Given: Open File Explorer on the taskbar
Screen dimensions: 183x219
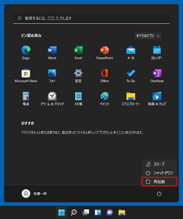Looking at the screenshot, I should (x=122, y=213).
